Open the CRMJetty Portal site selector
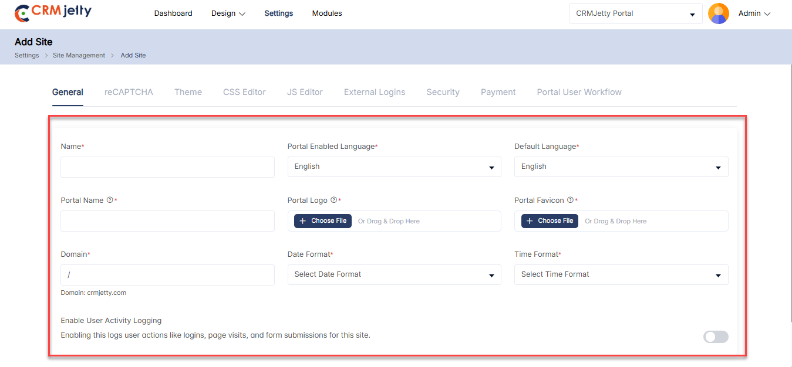 (635, 13)
